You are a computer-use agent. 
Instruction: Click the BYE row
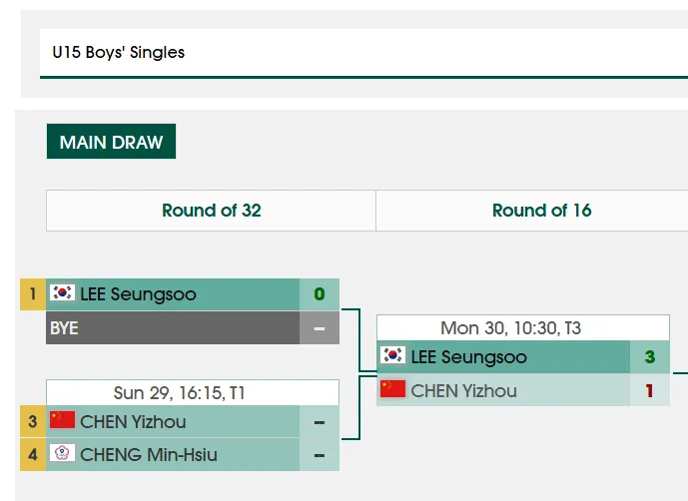pos(193,327)
